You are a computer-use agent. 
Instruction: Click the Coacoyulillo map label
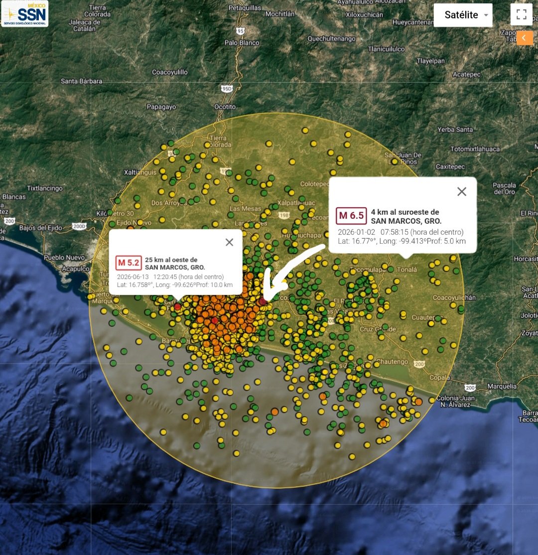pos(169,72)
